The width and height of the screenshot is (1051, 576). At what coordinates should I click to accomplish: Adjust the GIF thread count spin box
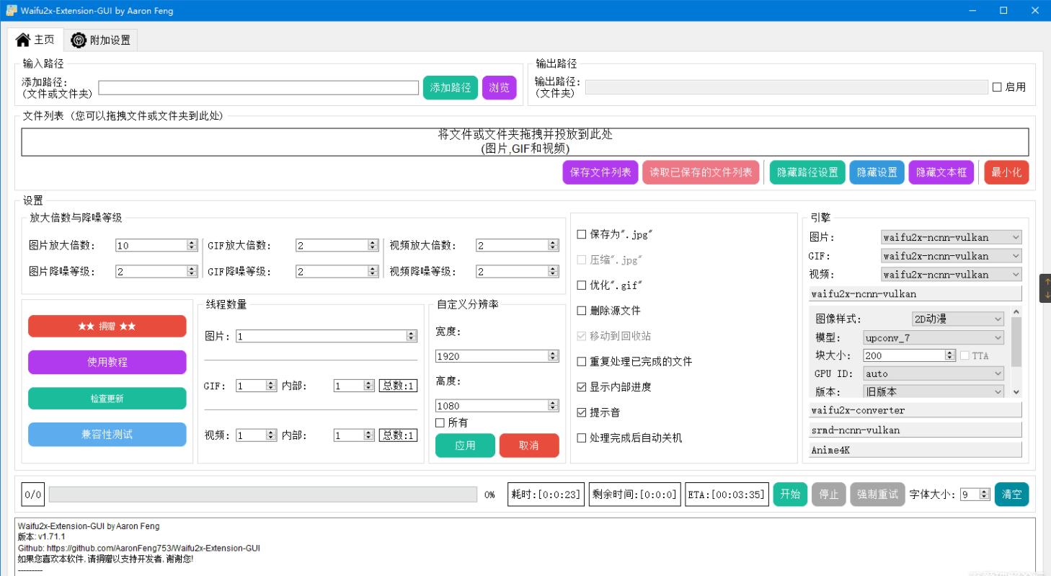coord(257,386)
